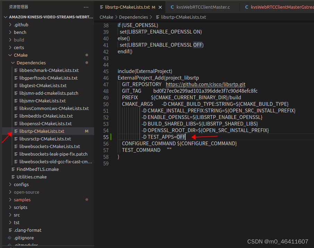Open the .clang-format file
The width and height of the screenshot is (314, 248).
(28, 230)
